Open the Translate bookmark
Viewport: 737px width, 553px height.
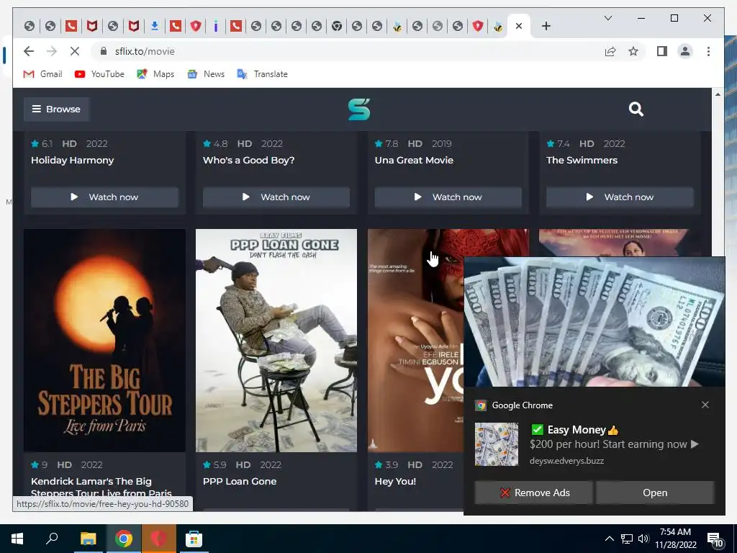click(262, 74)
